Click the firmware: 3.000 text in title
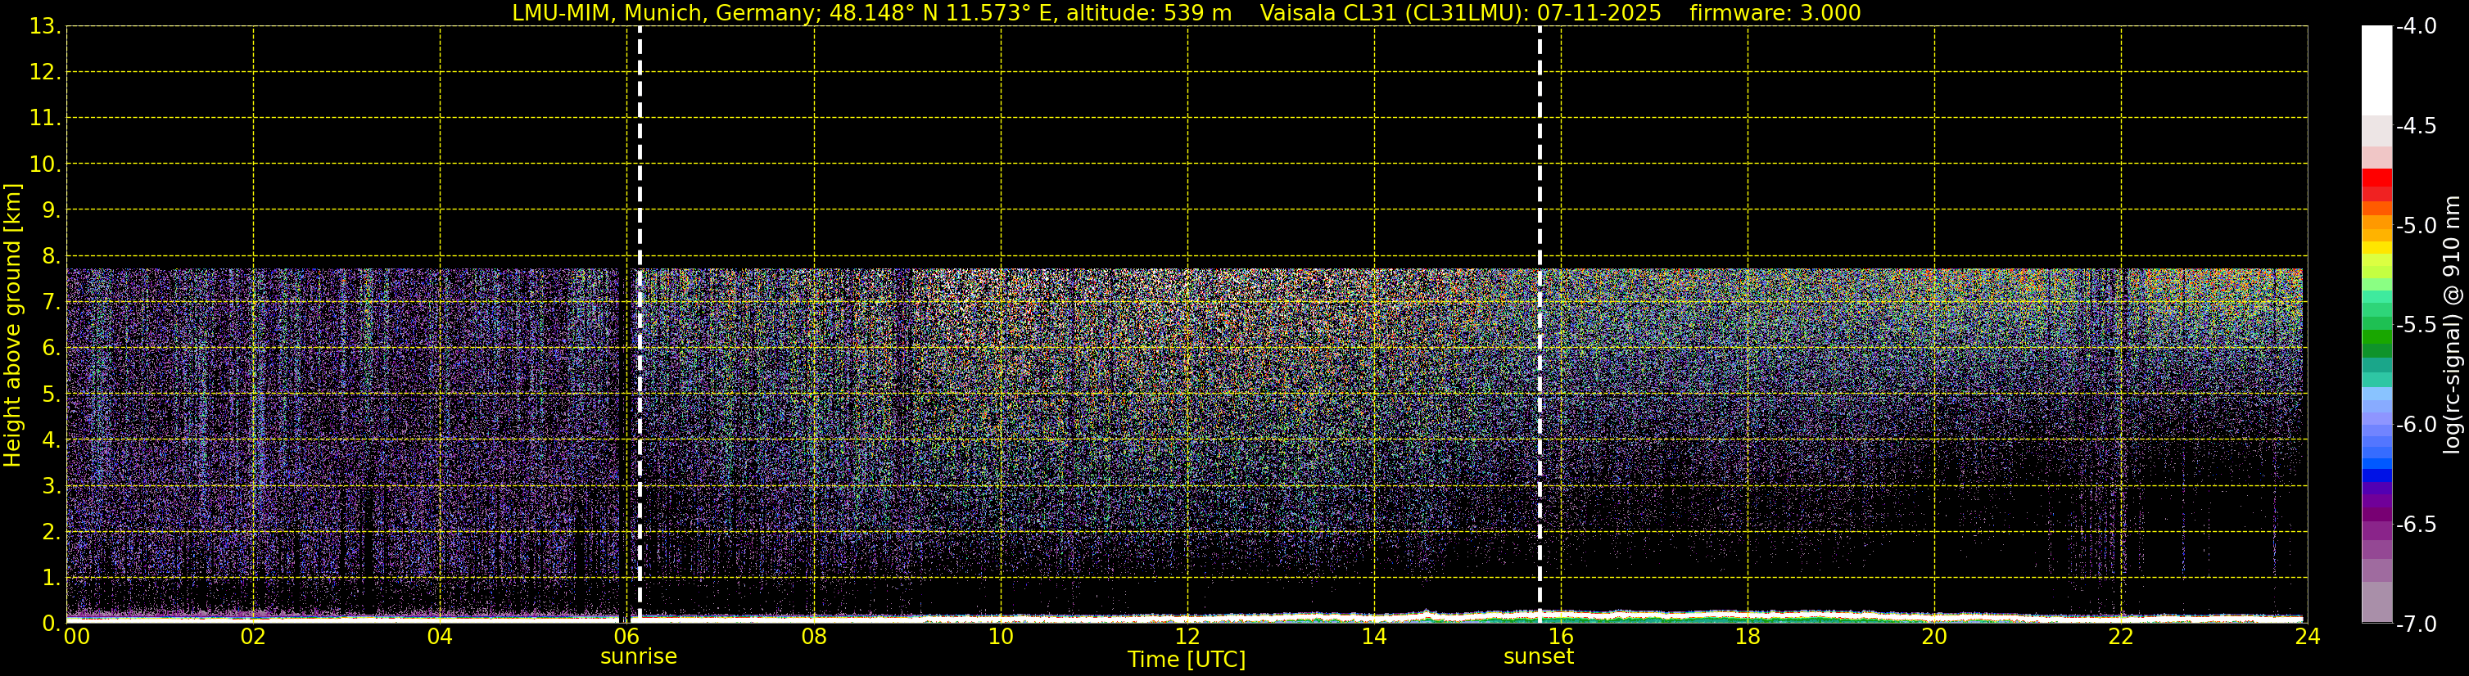Image resolution: width=2469 pixels, height=676 pixels. 1775,13
